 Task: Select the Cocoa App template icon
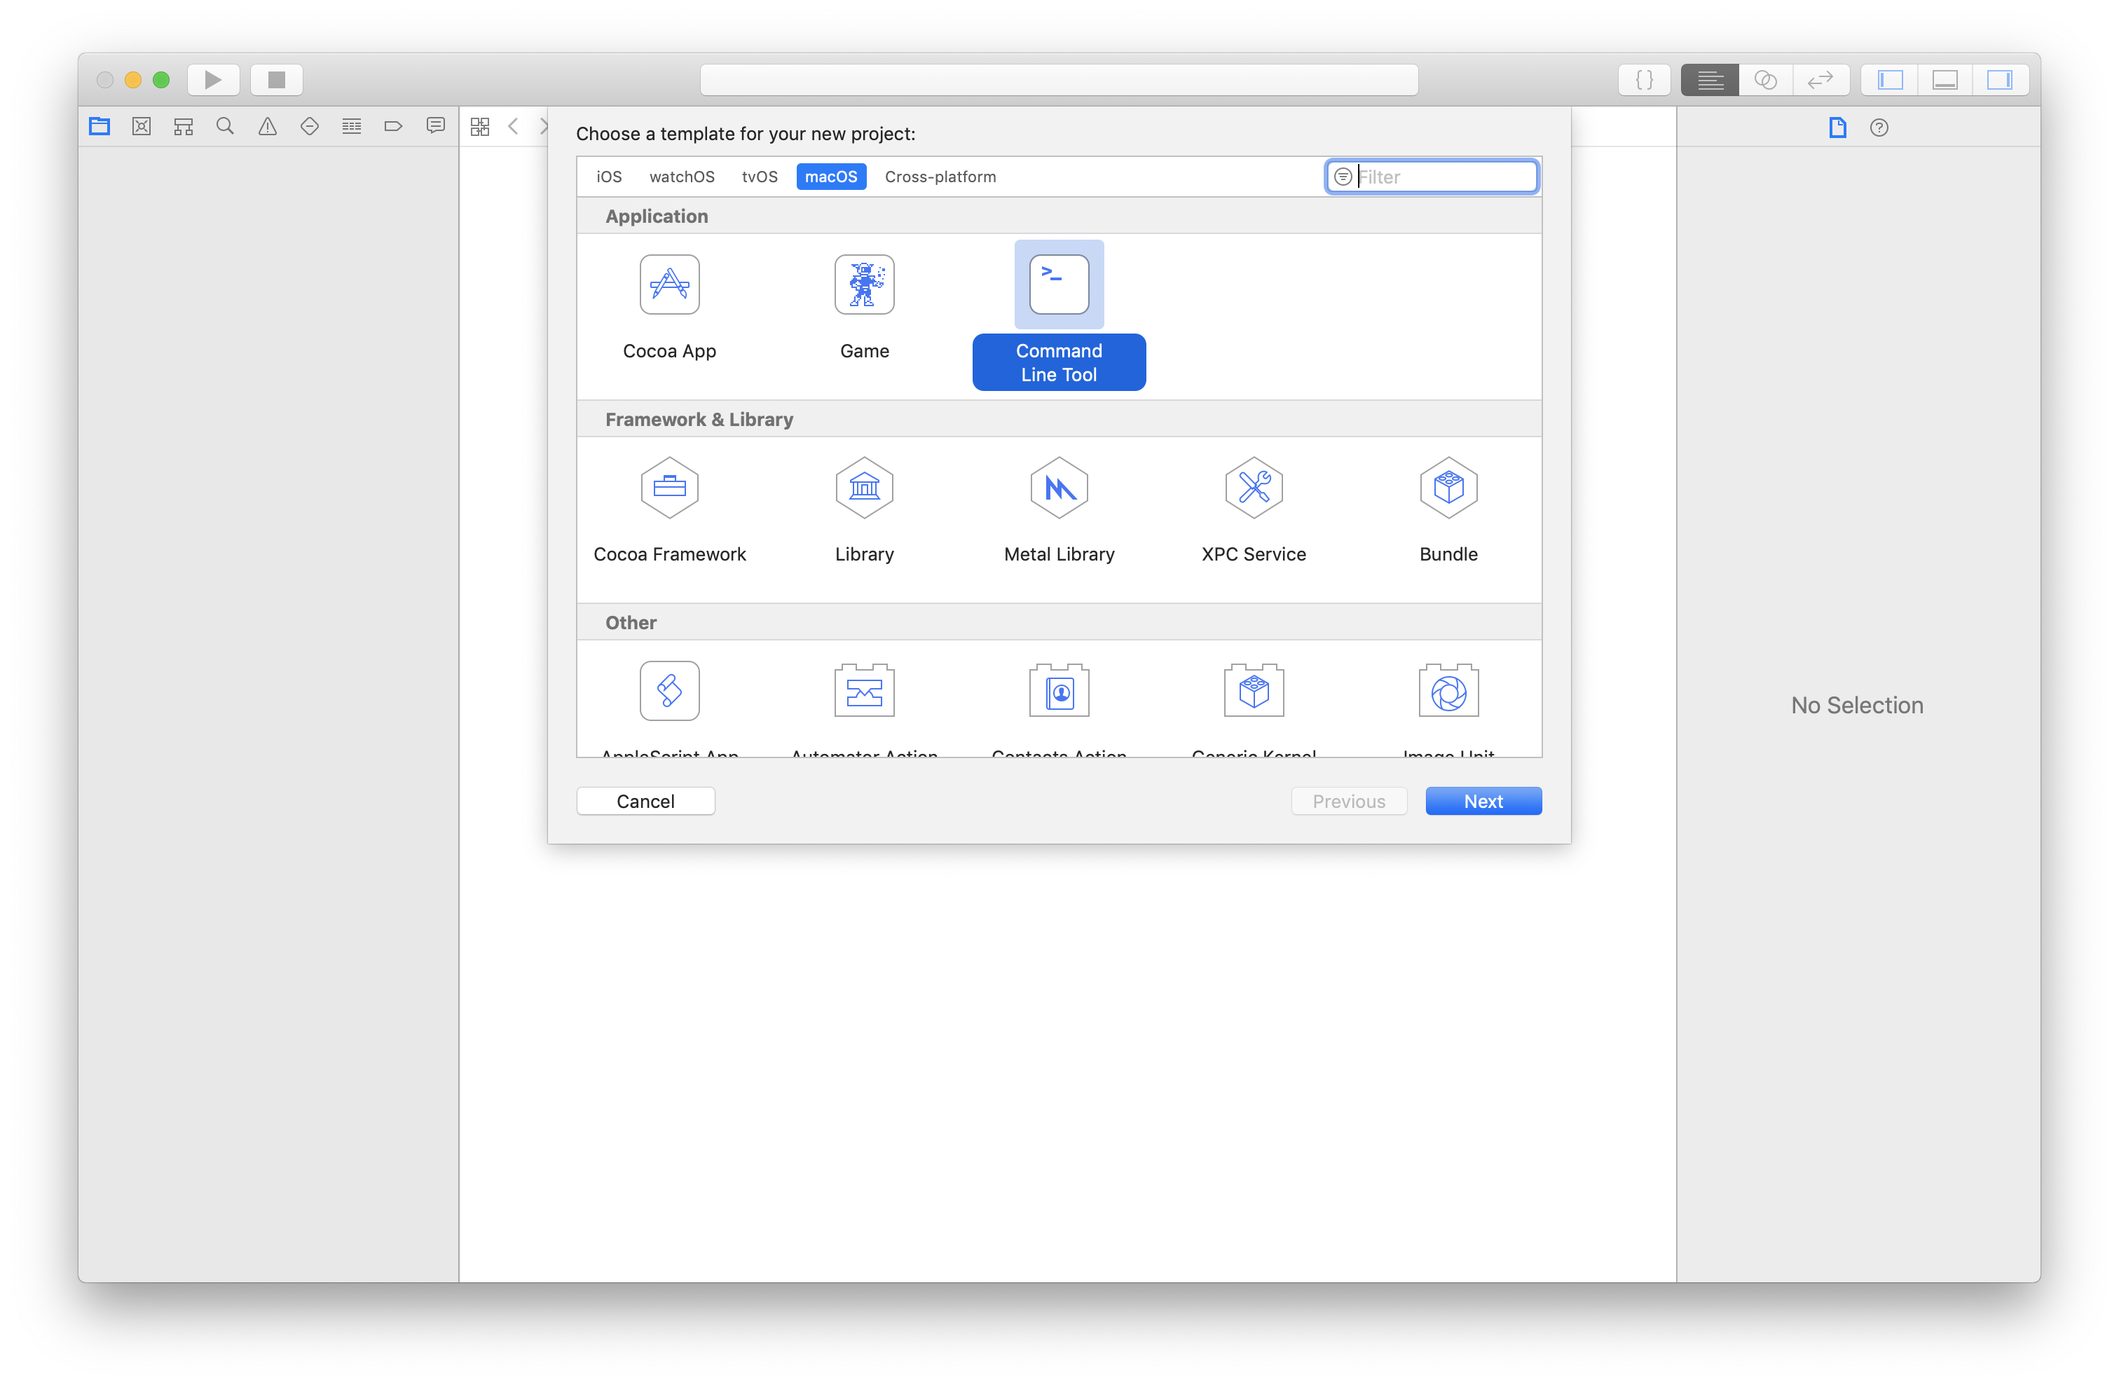point(669,285)
